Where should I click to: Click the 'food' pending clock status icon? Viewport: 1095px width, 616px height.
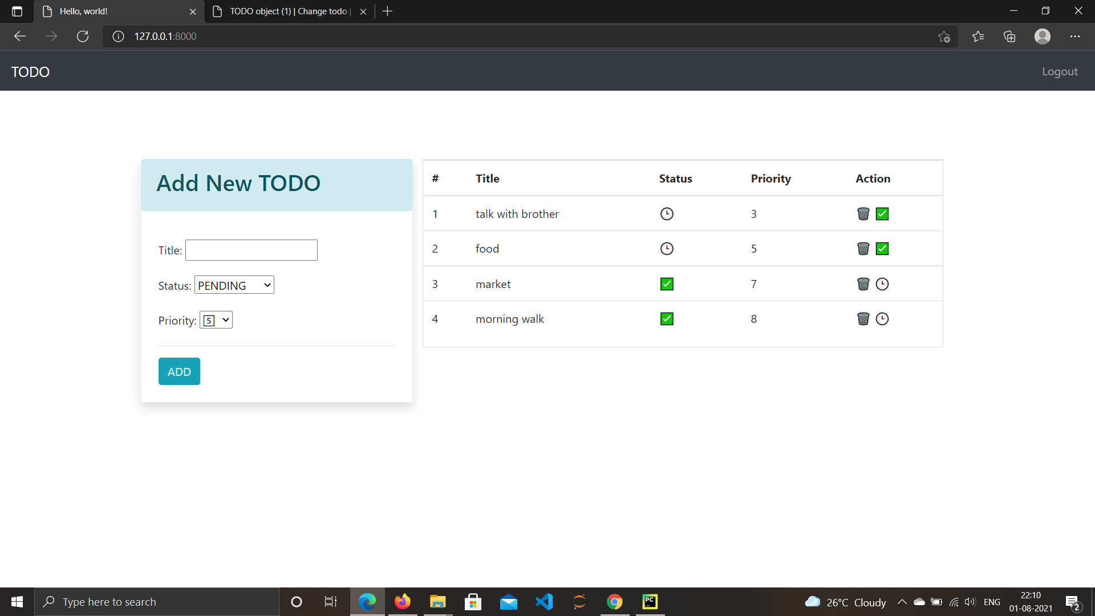coord(667,248)
